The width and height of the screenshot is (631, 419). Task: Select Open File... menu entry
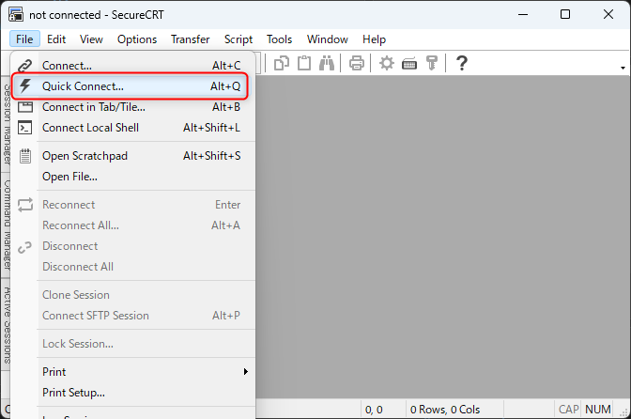click(132, 177)
